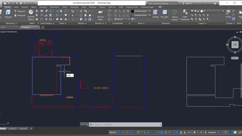Click the Open file icon in quick access toolbar
The height and width of the screenshot is (136, 242).
(x=9, y=3)
